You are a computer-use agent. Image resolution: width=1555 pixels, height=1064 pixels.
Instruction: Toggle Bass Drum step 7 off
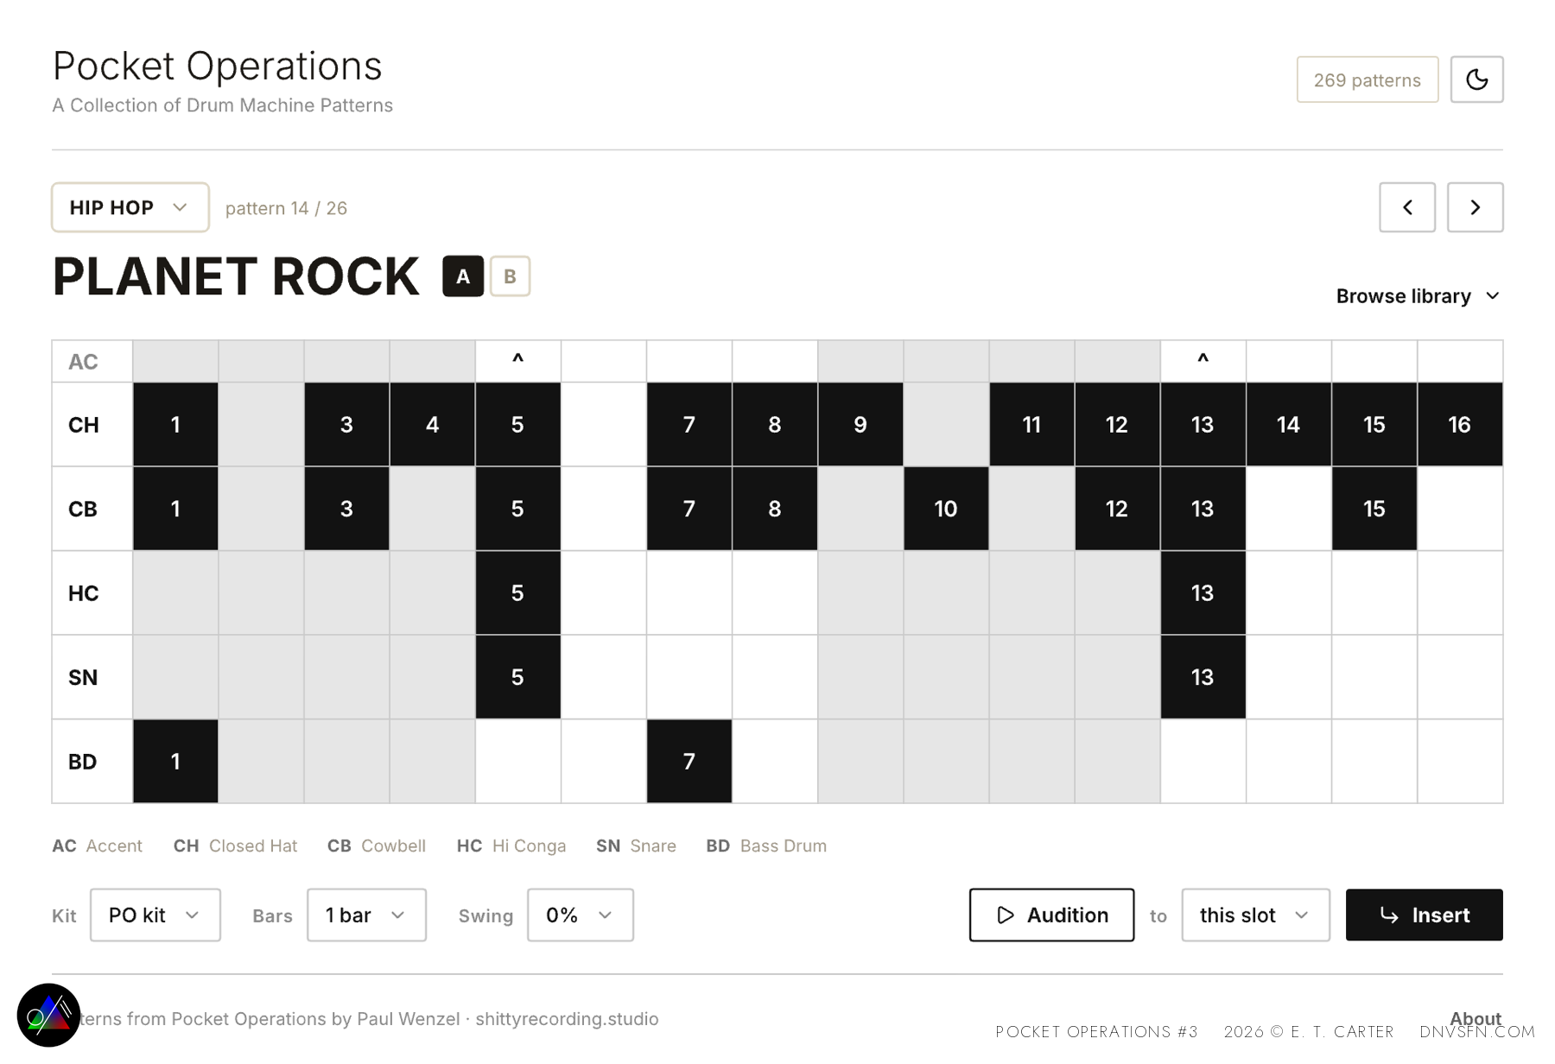[689, 761]
